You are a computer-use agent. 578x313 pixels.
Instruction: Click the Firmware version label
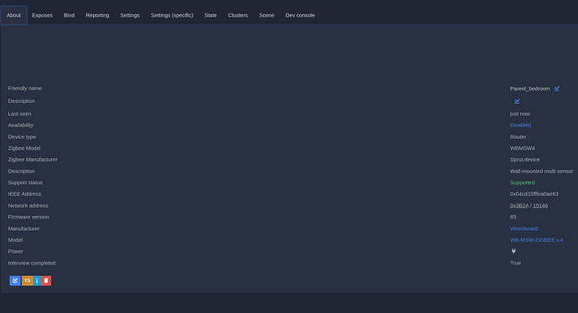(x=28, y=218)
